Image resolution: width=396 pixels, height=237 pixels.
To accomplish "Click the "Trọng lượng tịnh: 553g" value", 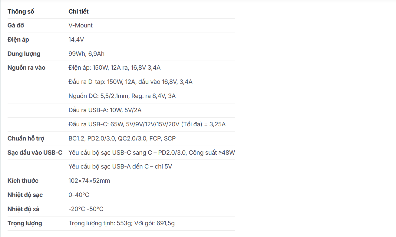I will (121, 223).
